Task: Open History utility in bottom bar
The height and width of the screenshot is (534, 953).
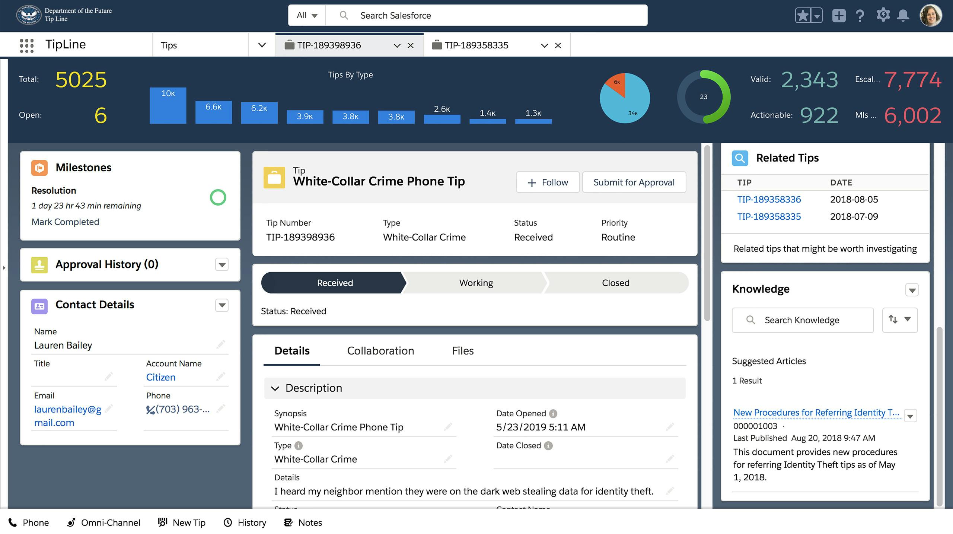Action: [245, 522]
